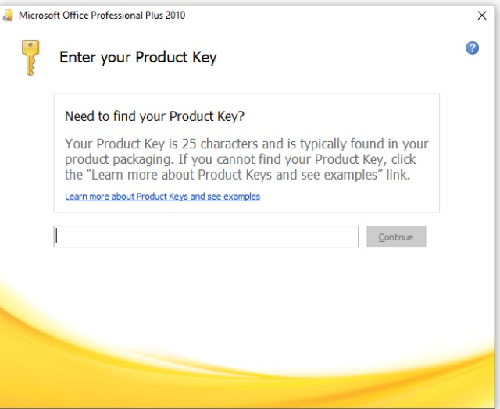Image resolution: width=500 pixels, height=409 pixels.
Task: Click the Continue button
Action: click(x=396, y=237)
